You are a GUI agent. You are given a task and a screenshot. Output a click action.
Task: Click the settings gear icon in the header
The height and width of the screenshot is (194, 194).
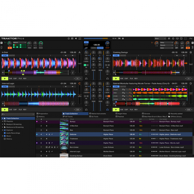coord(173,39)
